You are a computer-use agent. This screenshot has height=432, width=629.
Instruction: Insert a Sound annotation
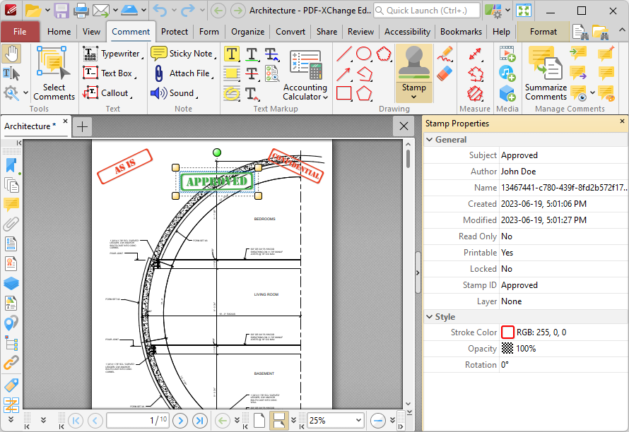175,93
